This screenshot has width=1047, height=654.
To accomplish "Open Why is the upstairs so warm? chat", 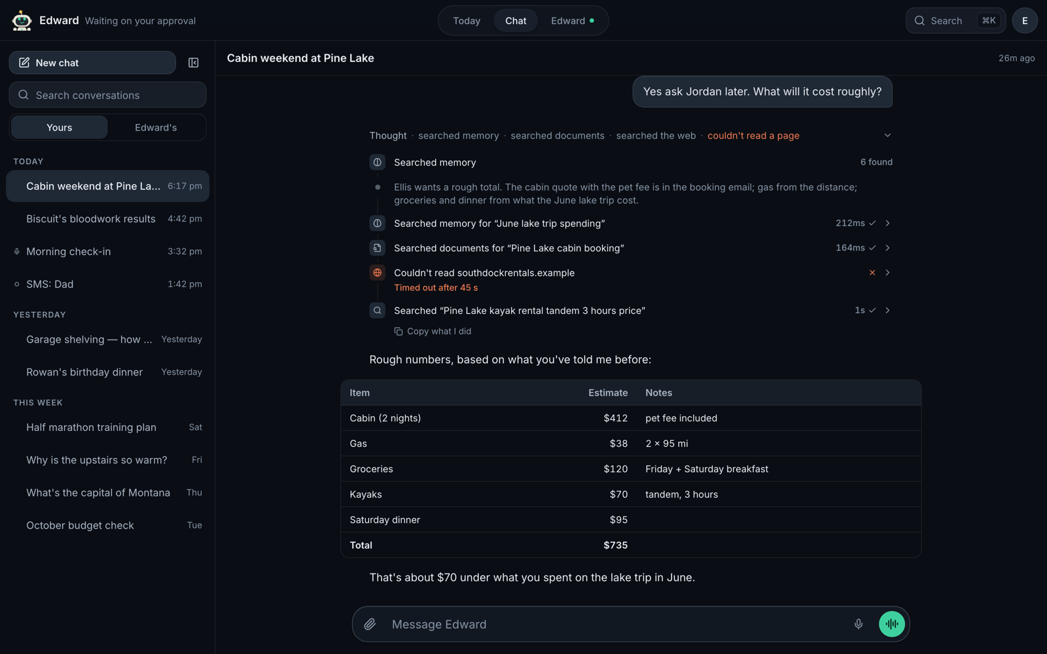I will (x=107, y=460).
